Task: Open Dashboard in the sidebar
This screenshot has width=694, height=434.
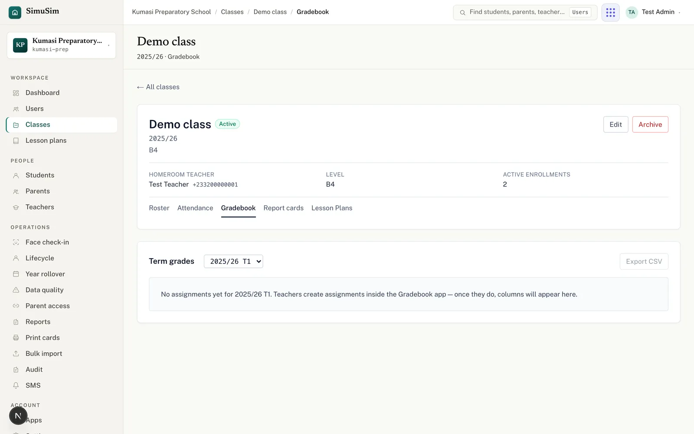Action: pyautogui.click(x=62, y=93)
